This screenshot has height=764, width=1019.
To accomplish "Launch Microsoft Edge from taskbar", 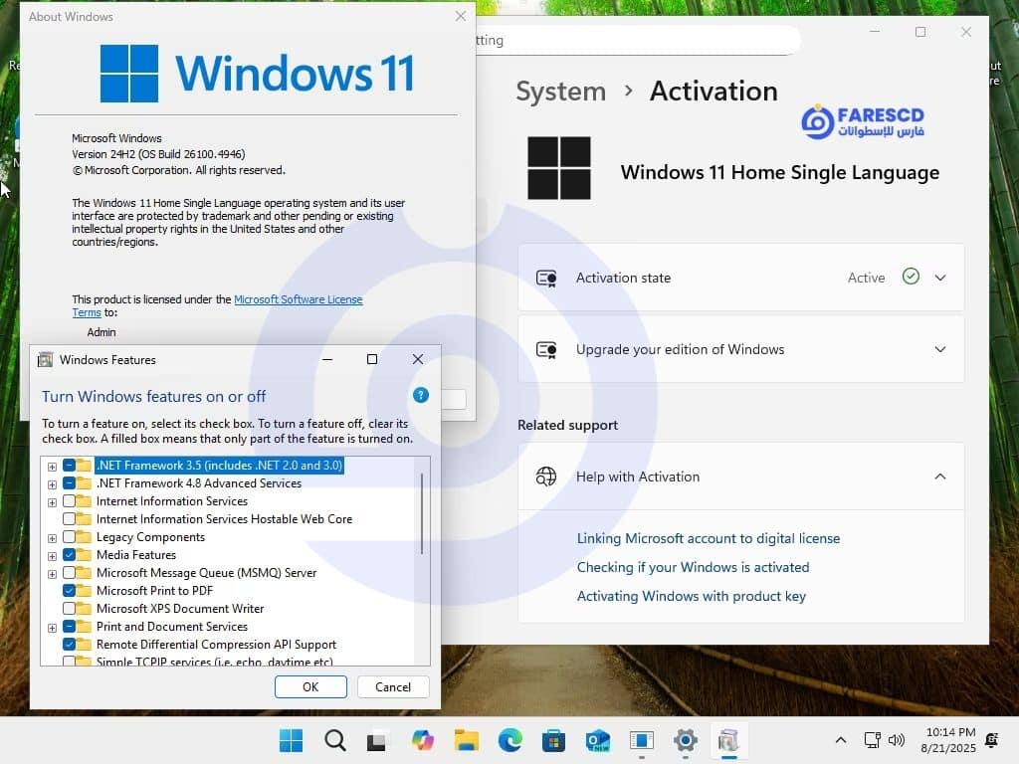I will tap(510, 740).
